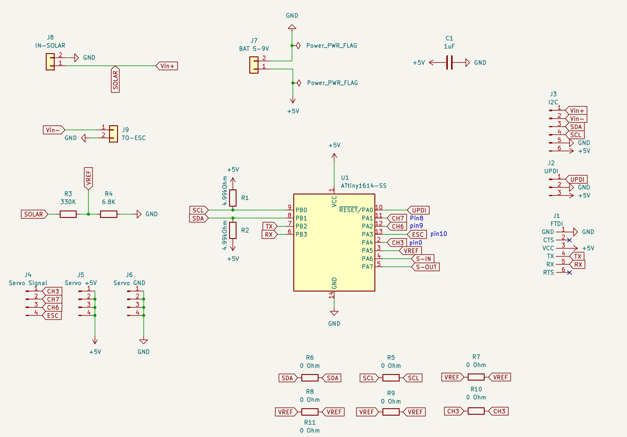The image size is (627, 437).
Task: Select pull-up resistor R1 symbol
Action: tap(233, 198)
